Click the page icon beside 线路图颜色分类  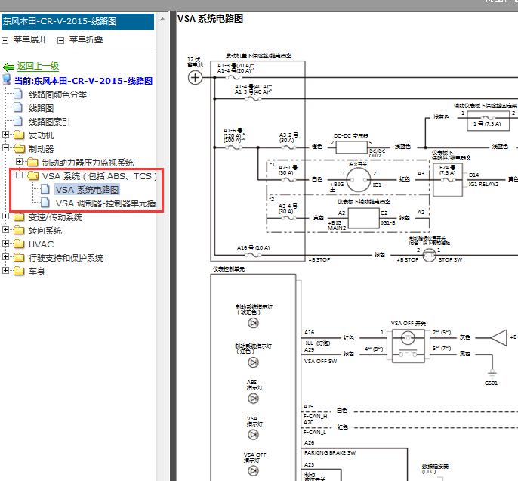(18, 94)
